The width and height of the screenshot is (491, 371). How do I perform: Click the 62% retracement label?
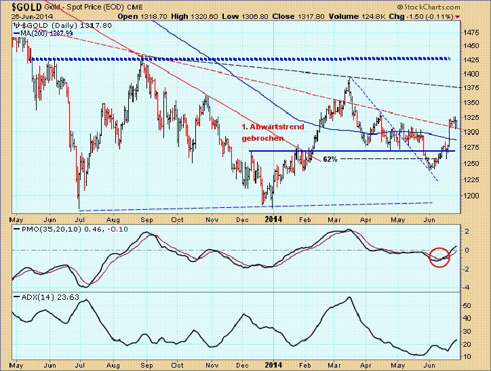pyautogui.click(x=330, y=159)
